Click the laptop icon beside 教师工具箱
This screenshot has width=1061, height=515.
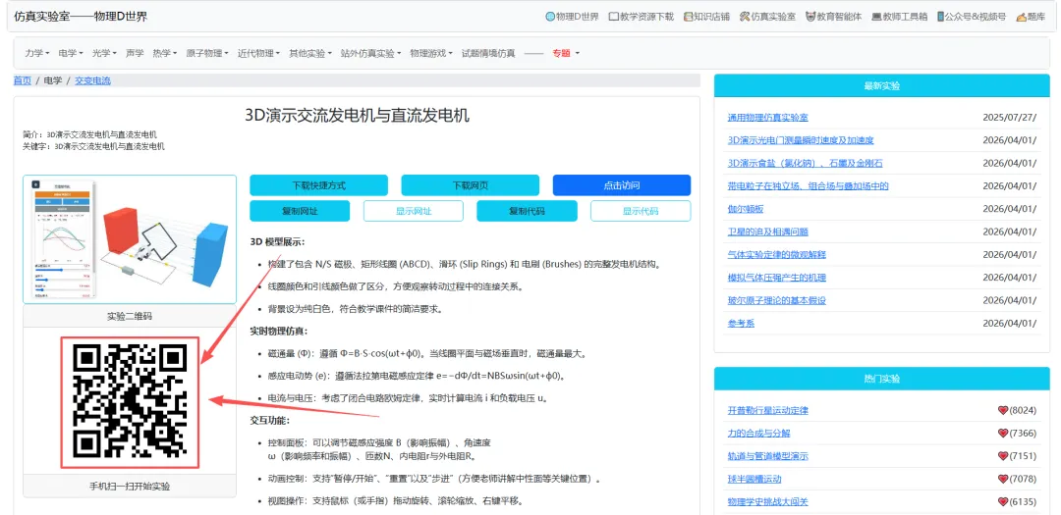pos(876,17)
